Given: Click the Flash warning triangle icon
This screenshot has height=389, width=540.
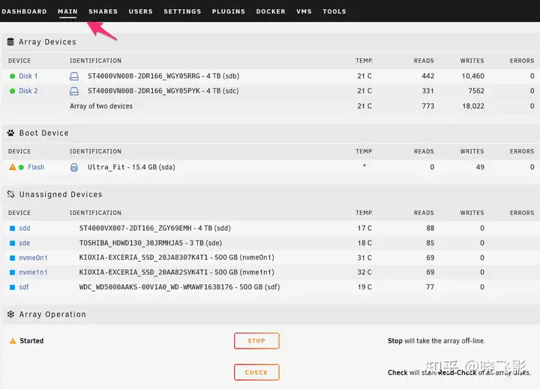Looking at the screenshot, I should tap(13, 167).
